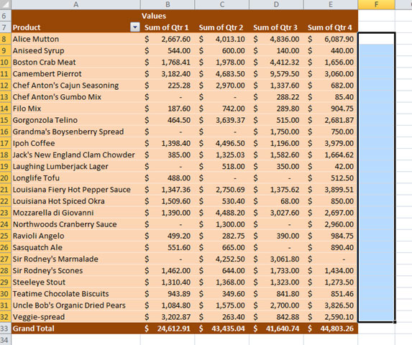Screen dimensions: 412x345
Task: Select Northwoods Cranberry Sauce cell
Action: point(76,224)
